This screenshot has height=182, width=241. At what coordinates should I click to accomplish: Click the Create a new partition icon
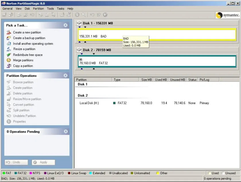pos(9,32)
